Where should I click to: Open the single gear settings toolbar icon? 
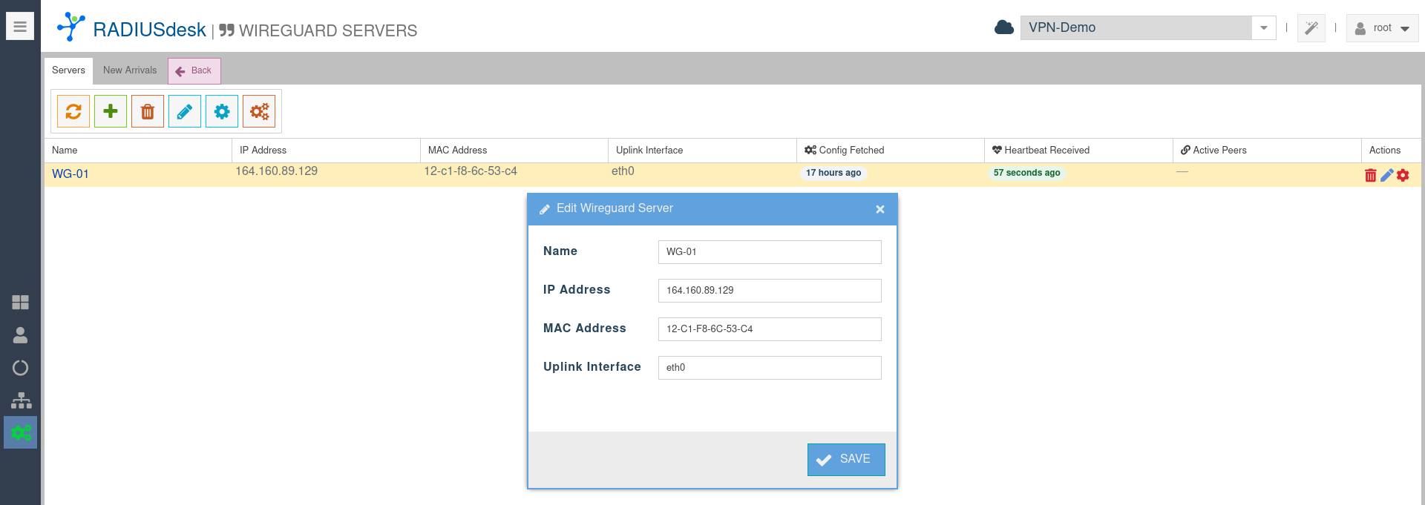click(222, 111)
